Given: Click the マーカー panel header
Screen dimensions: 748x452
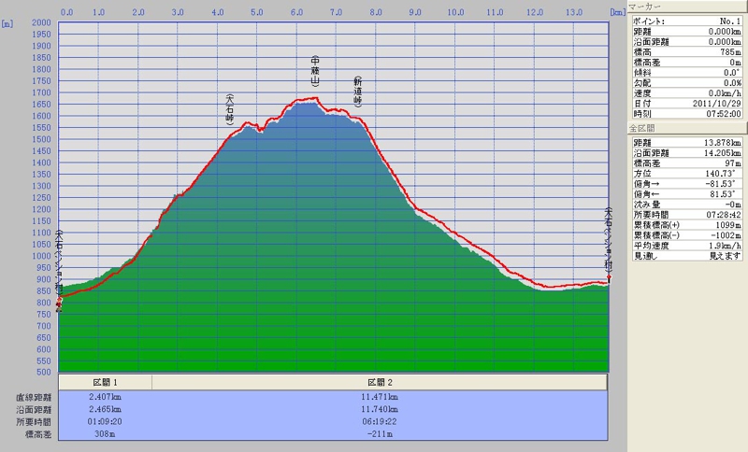Looking at the screenshot, I should (688, 6).
